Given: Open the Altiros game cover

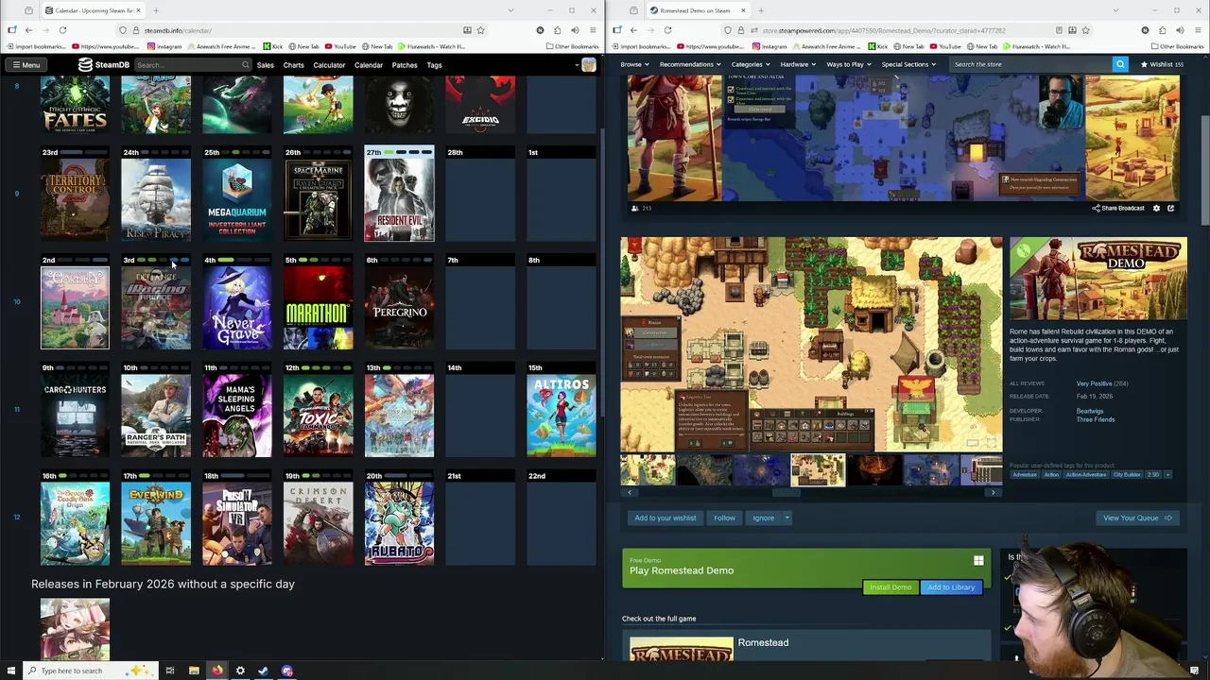Looking at the screenshot, I should (562, 416).
